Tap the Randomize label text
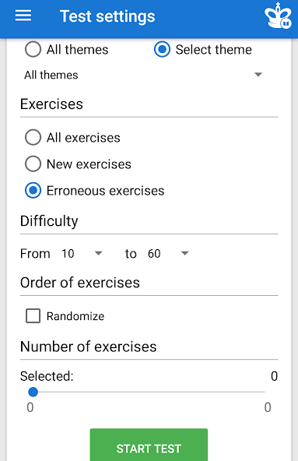 click(x=75, y=316)
